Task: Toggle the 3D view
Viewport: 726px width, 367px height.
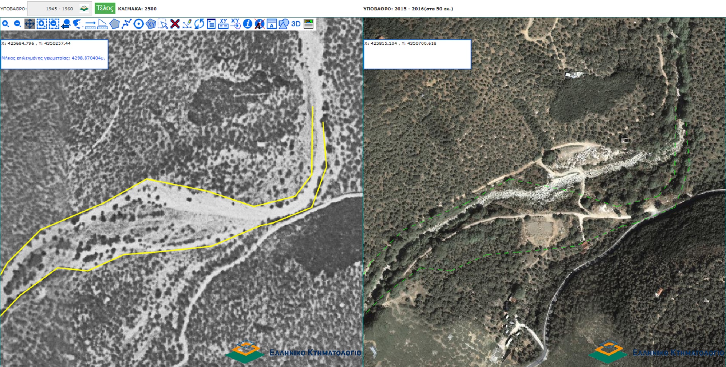Action: coord(296,24)
